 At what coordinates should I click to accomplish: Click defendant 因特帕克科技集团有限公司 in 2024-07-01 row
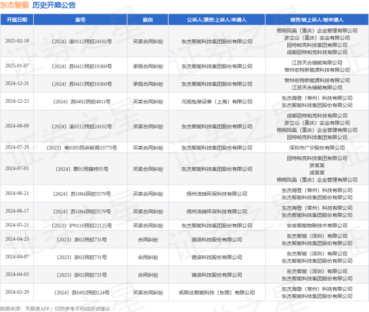click(317, 158)
